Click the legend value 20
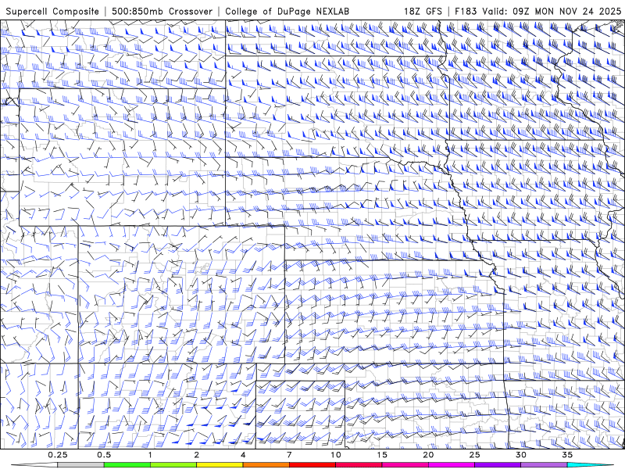This screenshot has width=625, height=469. click(428, 455)
